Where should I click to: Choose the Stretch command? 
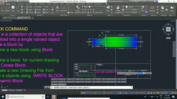pos(30,12)
